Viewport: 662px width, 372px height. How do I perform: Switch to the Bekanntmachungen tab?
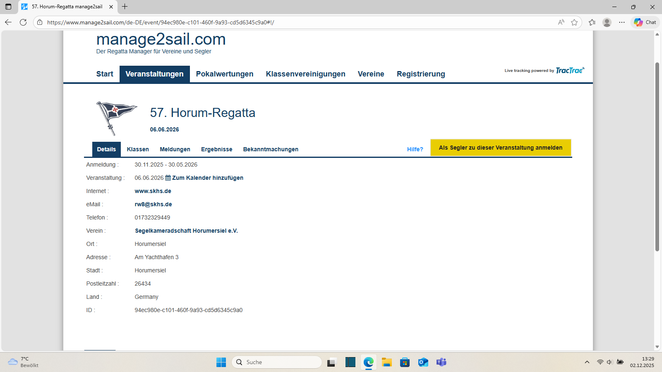pos(271,149)
